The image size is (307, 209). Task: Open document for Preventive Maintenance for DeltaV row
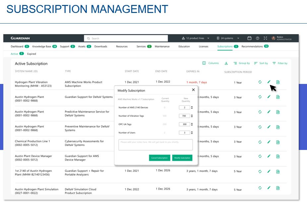pos(278,127)
